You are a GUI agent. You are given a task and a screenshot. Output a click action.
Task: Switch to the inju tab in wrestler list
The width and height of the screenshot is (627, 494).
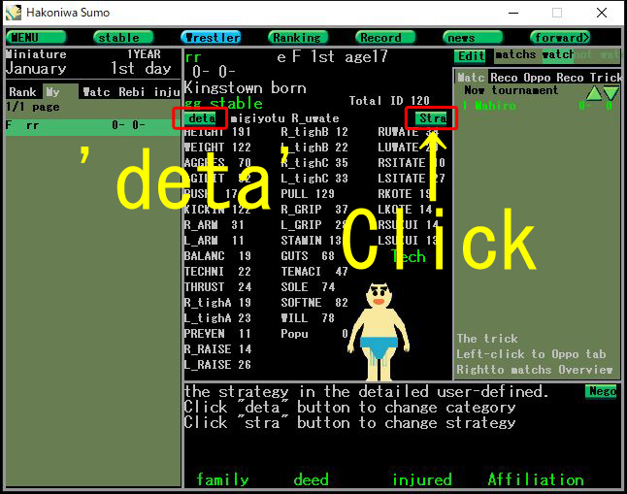167,92
